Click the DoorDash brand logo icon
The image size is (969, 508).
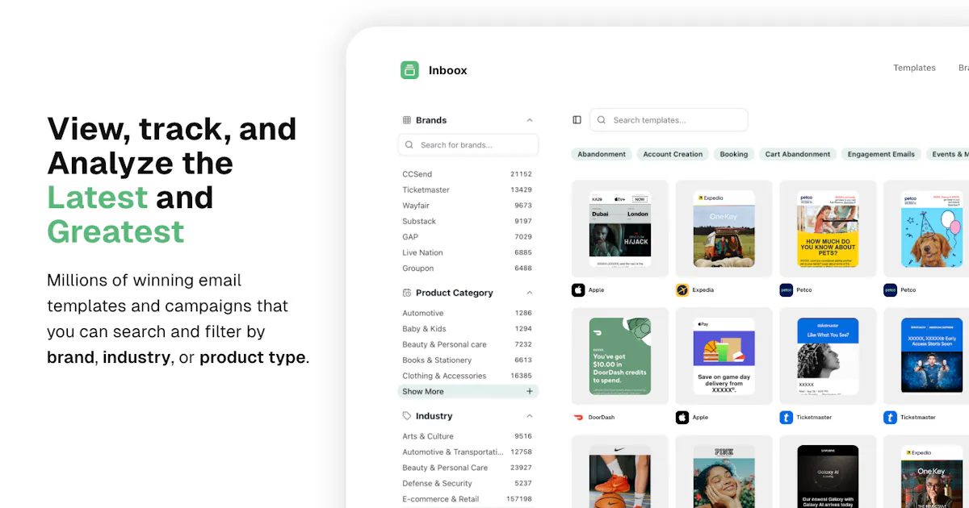[578, 418]
